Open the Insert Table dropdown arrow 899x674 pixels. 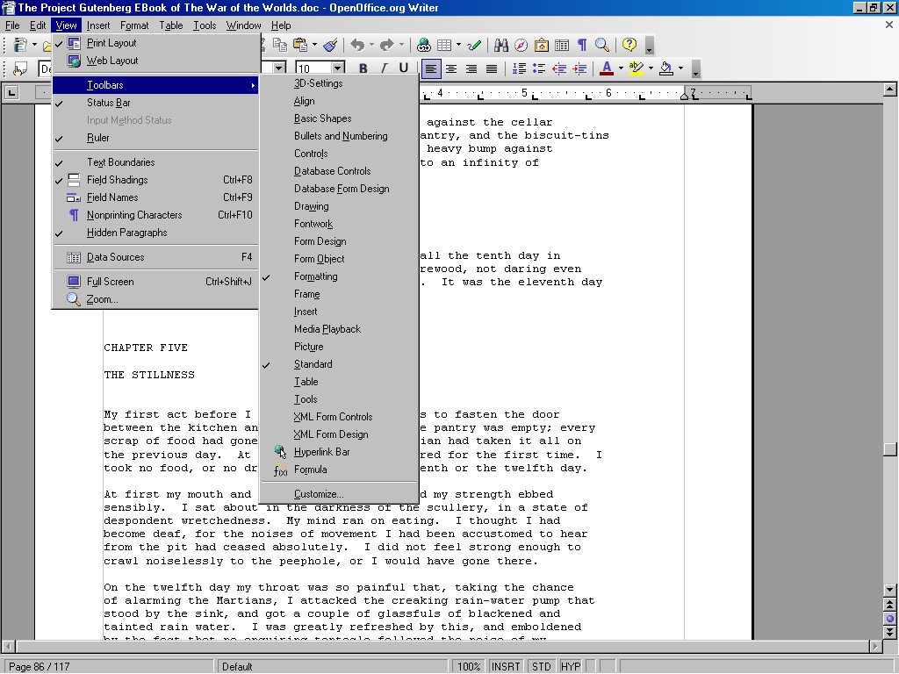[459, 45]
